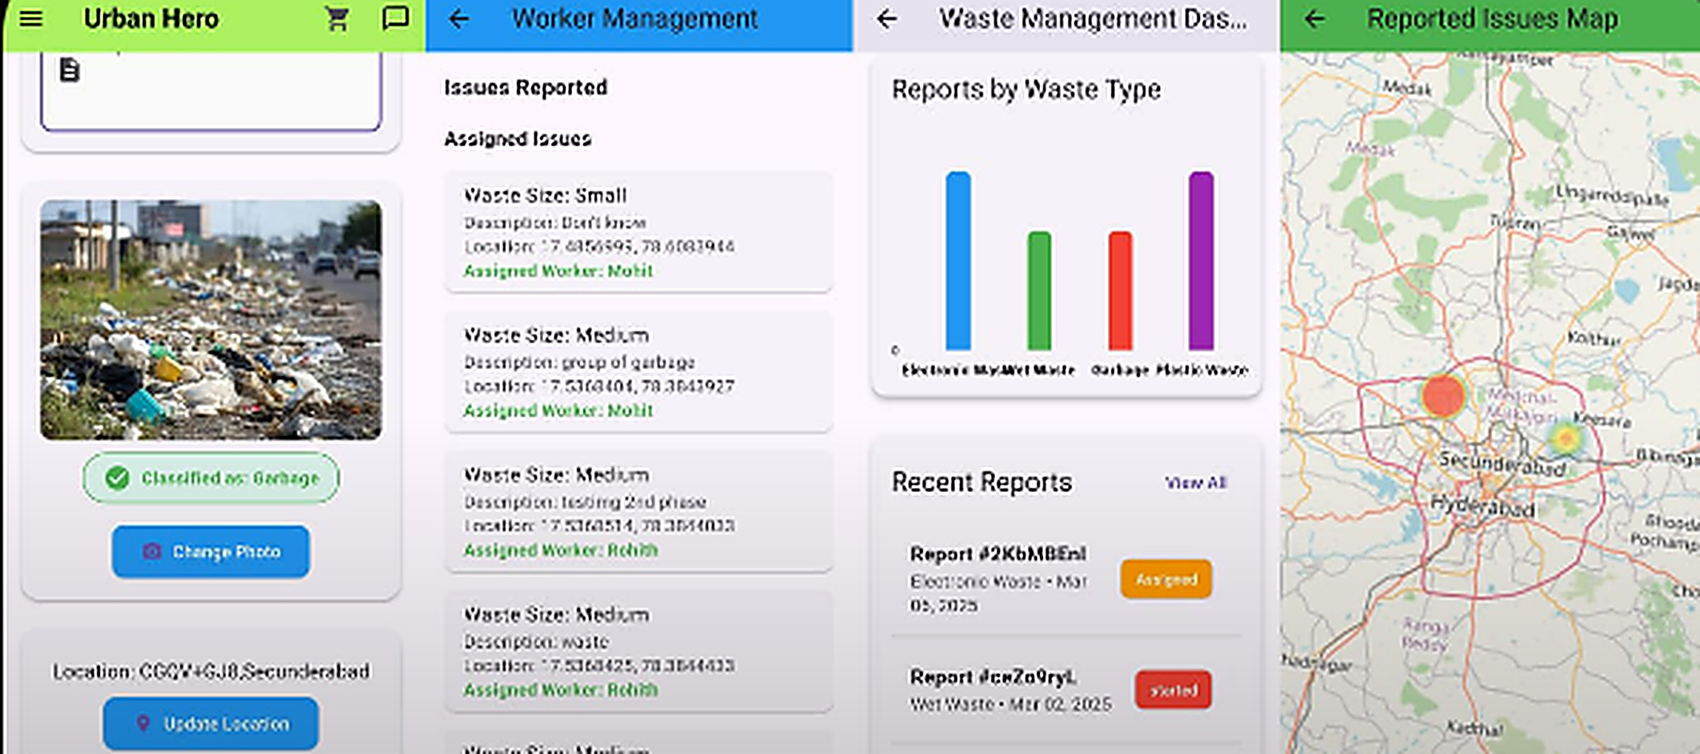Click the orange Assigned status badge
Image resolution: width=1700 pixels, height=754 pixels.
tap(1166, 579)
